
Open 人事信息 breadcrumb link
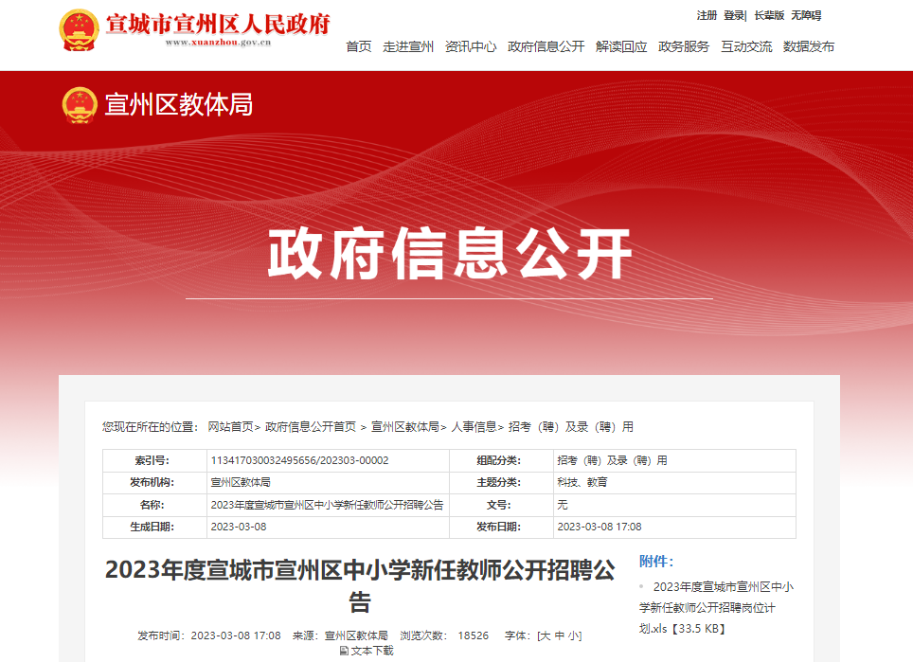[x=474, y=427]
